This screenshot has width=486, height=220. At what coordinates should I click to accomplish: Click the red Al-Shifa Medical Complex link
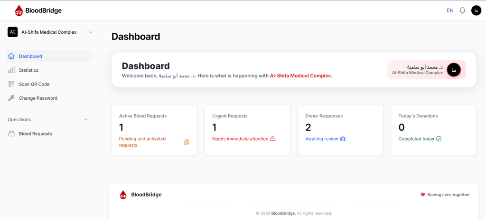(300, 76)
